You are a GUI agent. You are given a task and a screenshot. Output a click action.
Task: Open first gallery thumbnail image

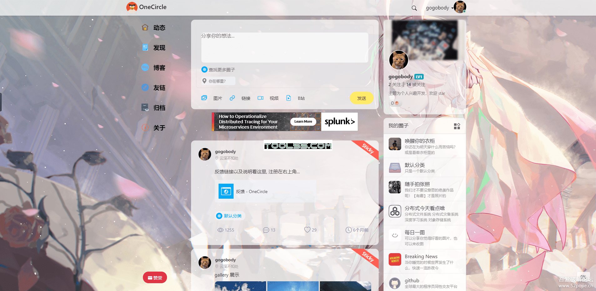pos(240,286)
